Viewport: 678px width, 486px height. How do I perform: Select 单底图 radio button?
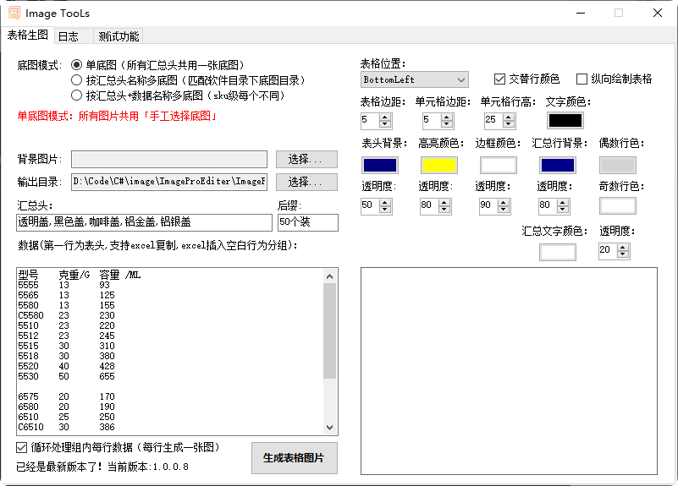coord(77,65)
